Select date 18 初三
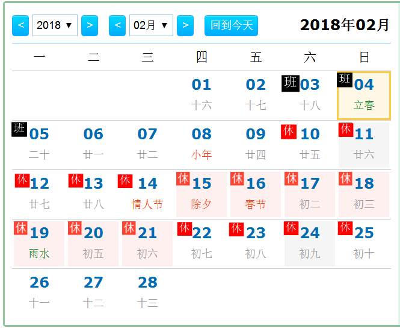400x328 pixels. coord(364,194)
